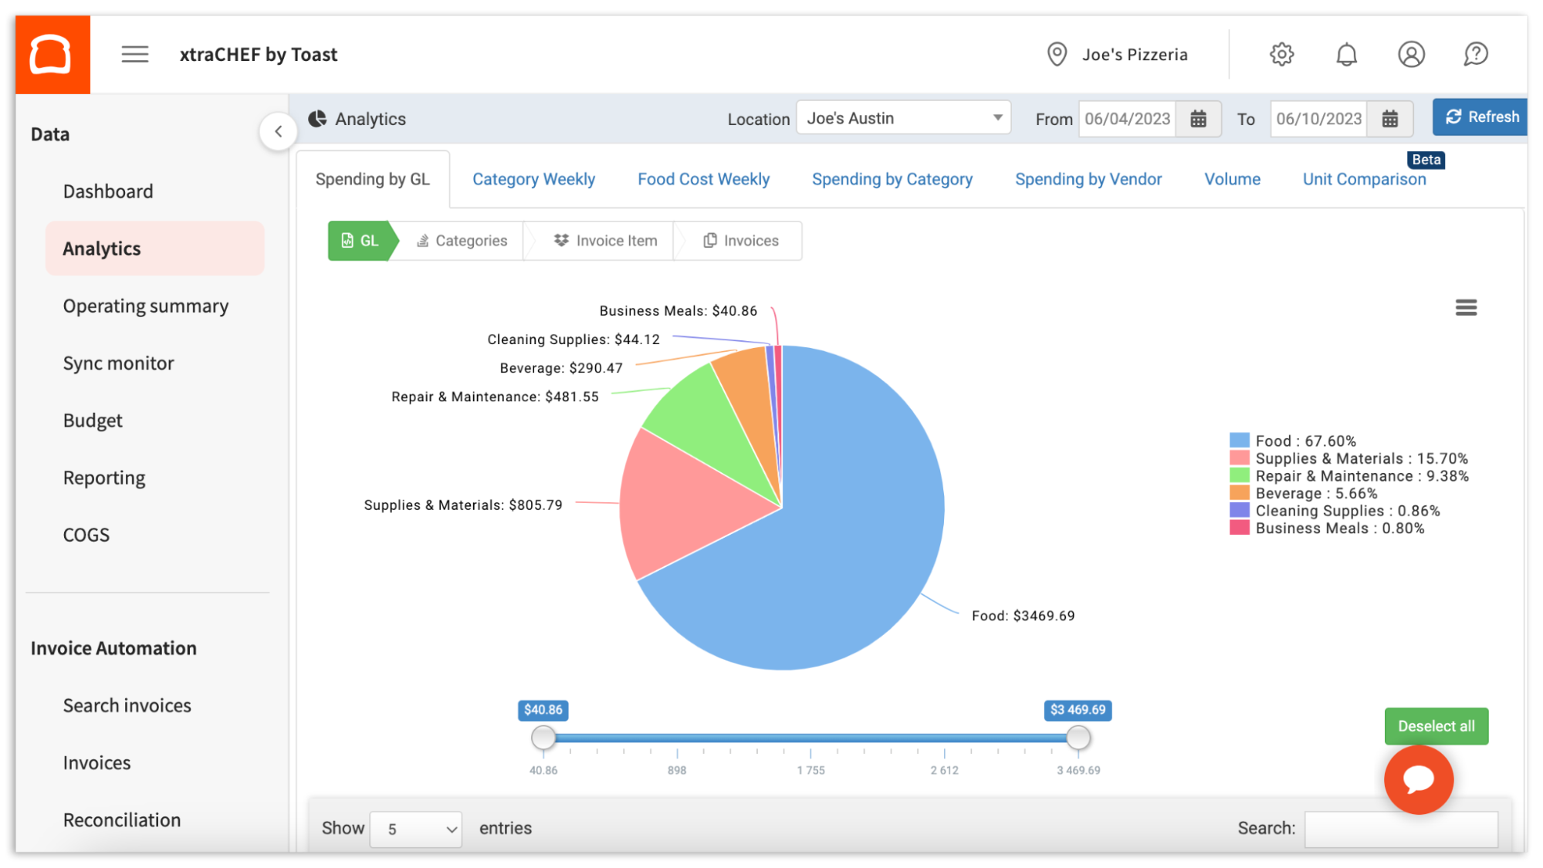This screenshot has width=1543, height=868.
Task: Open the chat support bubble
Action: 1419,780
